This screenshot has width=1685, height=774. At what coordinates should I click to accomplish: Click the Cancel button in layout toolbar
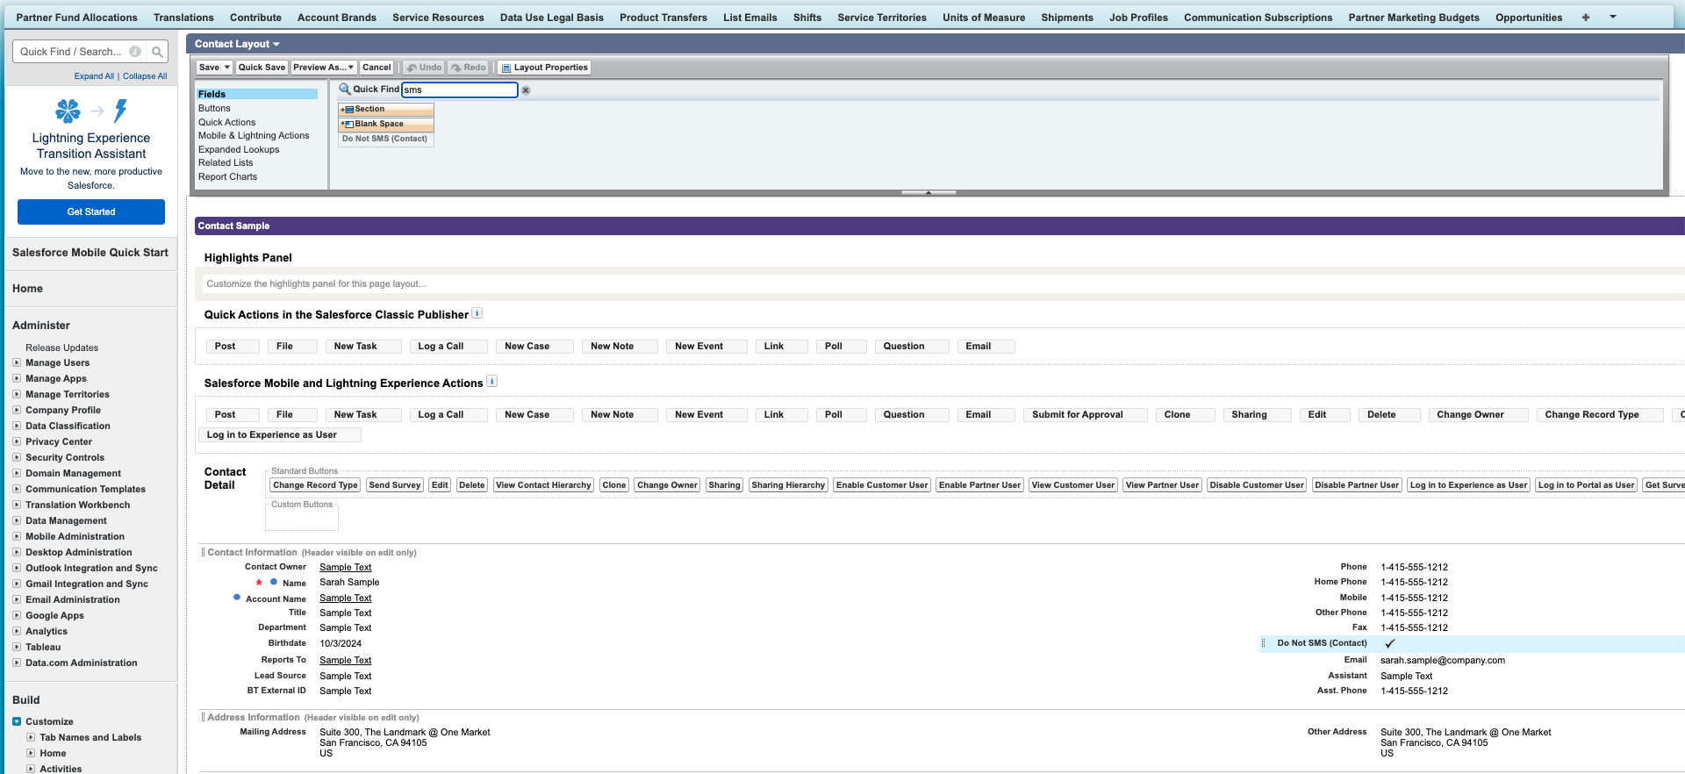point(376,68)
